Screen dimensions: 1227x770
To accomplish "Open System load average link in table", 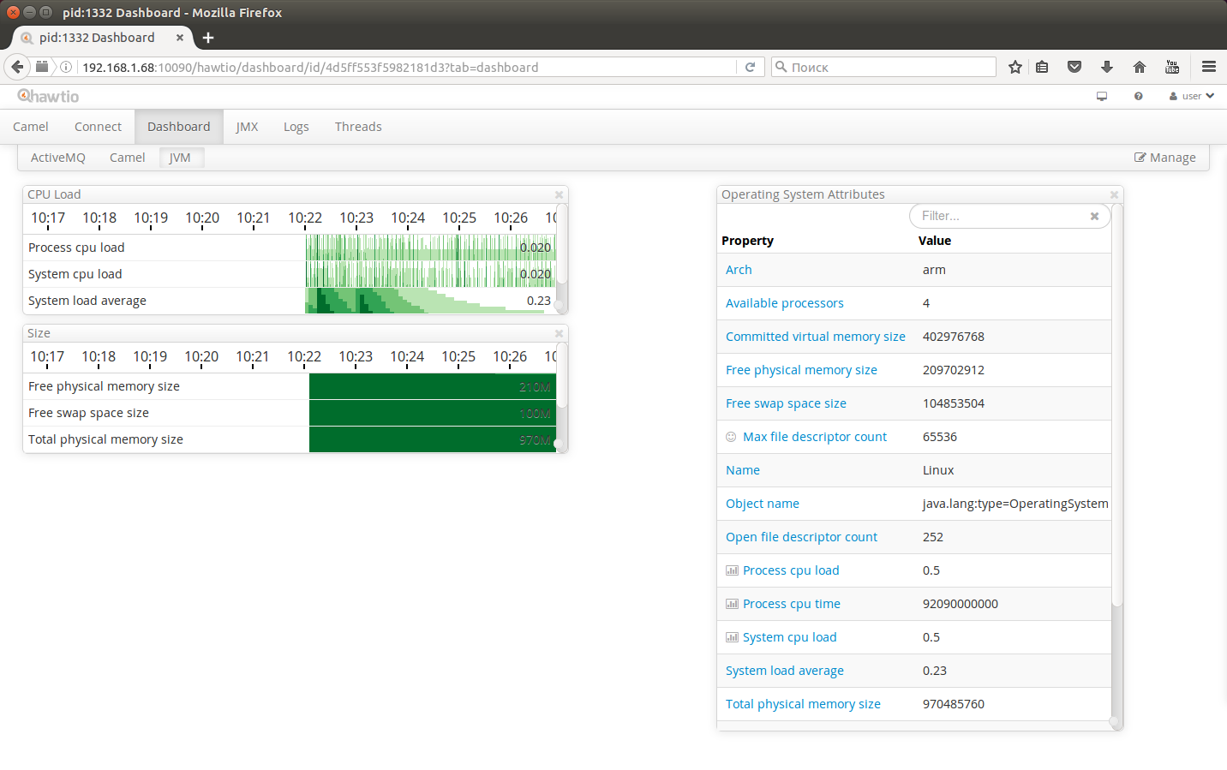I will coord(785,671).
